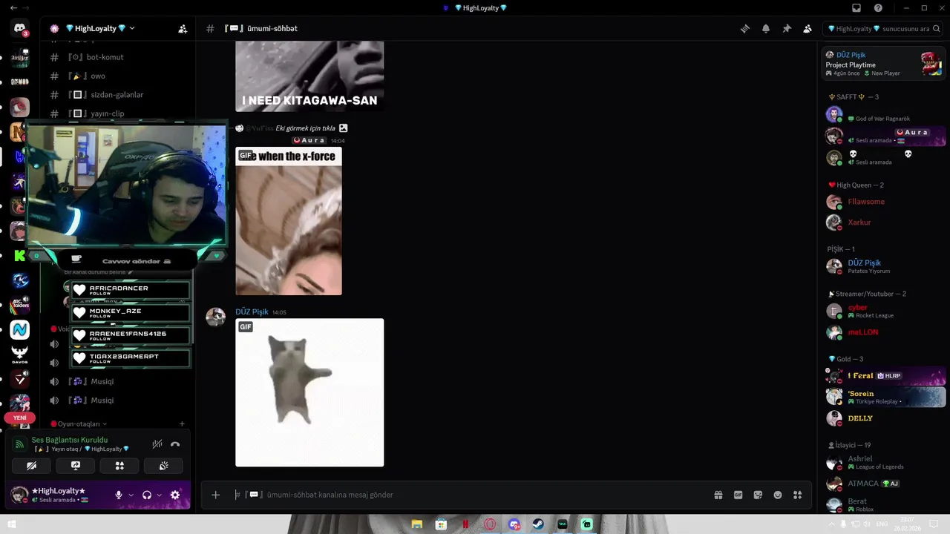Expand the HighLoyalty server name dropdown

[x=132, y=28]
